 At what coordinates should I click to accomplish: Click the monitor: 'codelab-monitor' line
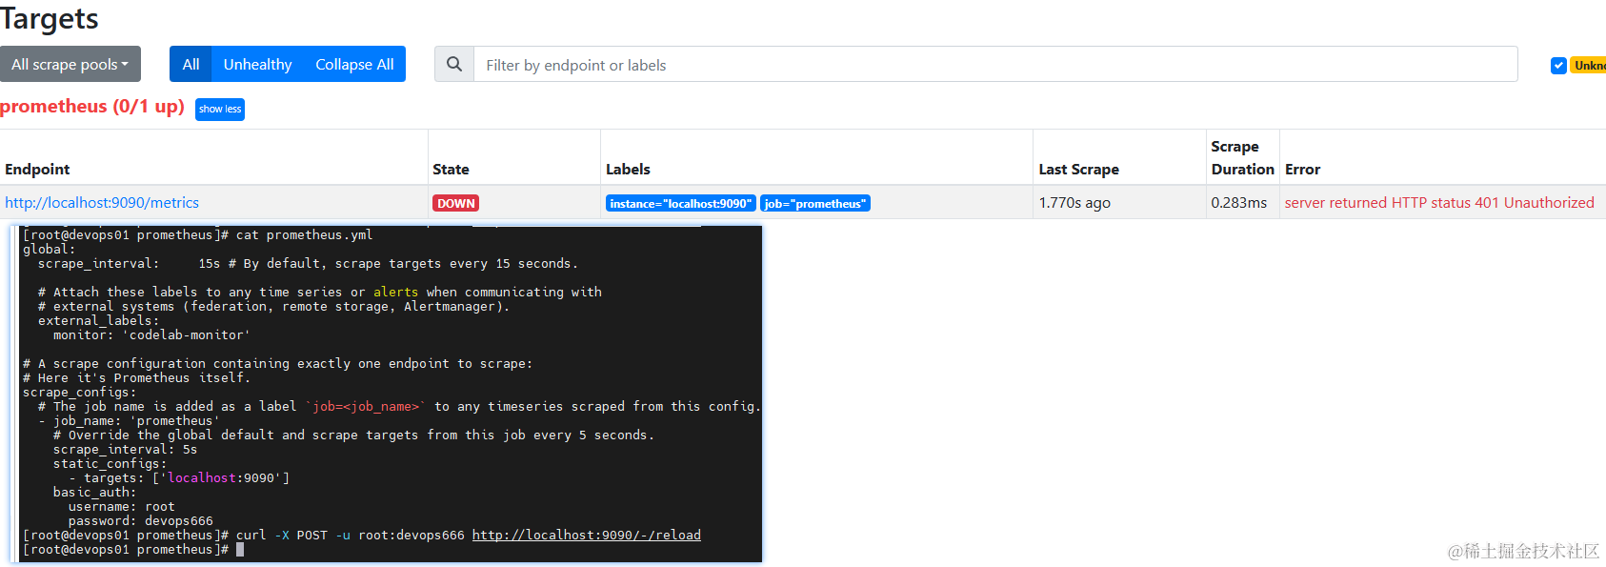[x=152, y=335]
